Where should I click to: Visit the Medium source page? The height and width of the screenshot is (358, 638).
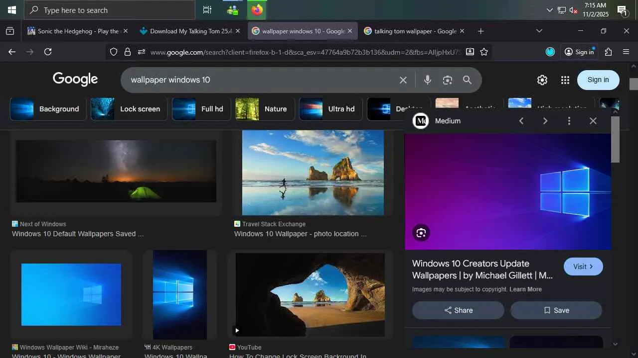[583, 267]
